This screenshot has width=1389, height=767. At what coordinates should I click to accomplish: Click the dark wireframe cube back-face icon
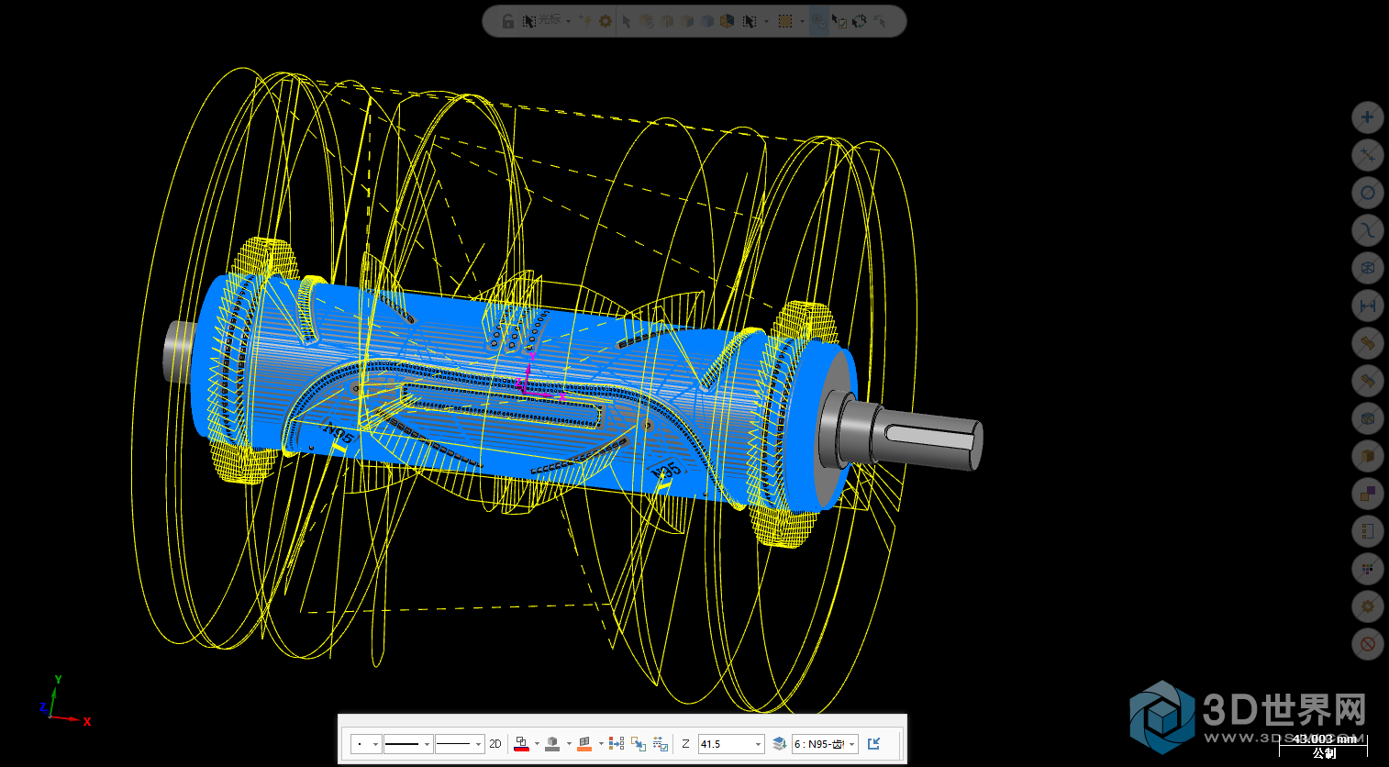pos(728,21)
